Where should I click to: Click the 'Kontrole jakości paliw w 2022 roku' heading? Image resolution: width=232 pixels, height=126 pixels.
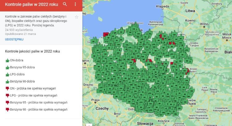coord(32,51)
